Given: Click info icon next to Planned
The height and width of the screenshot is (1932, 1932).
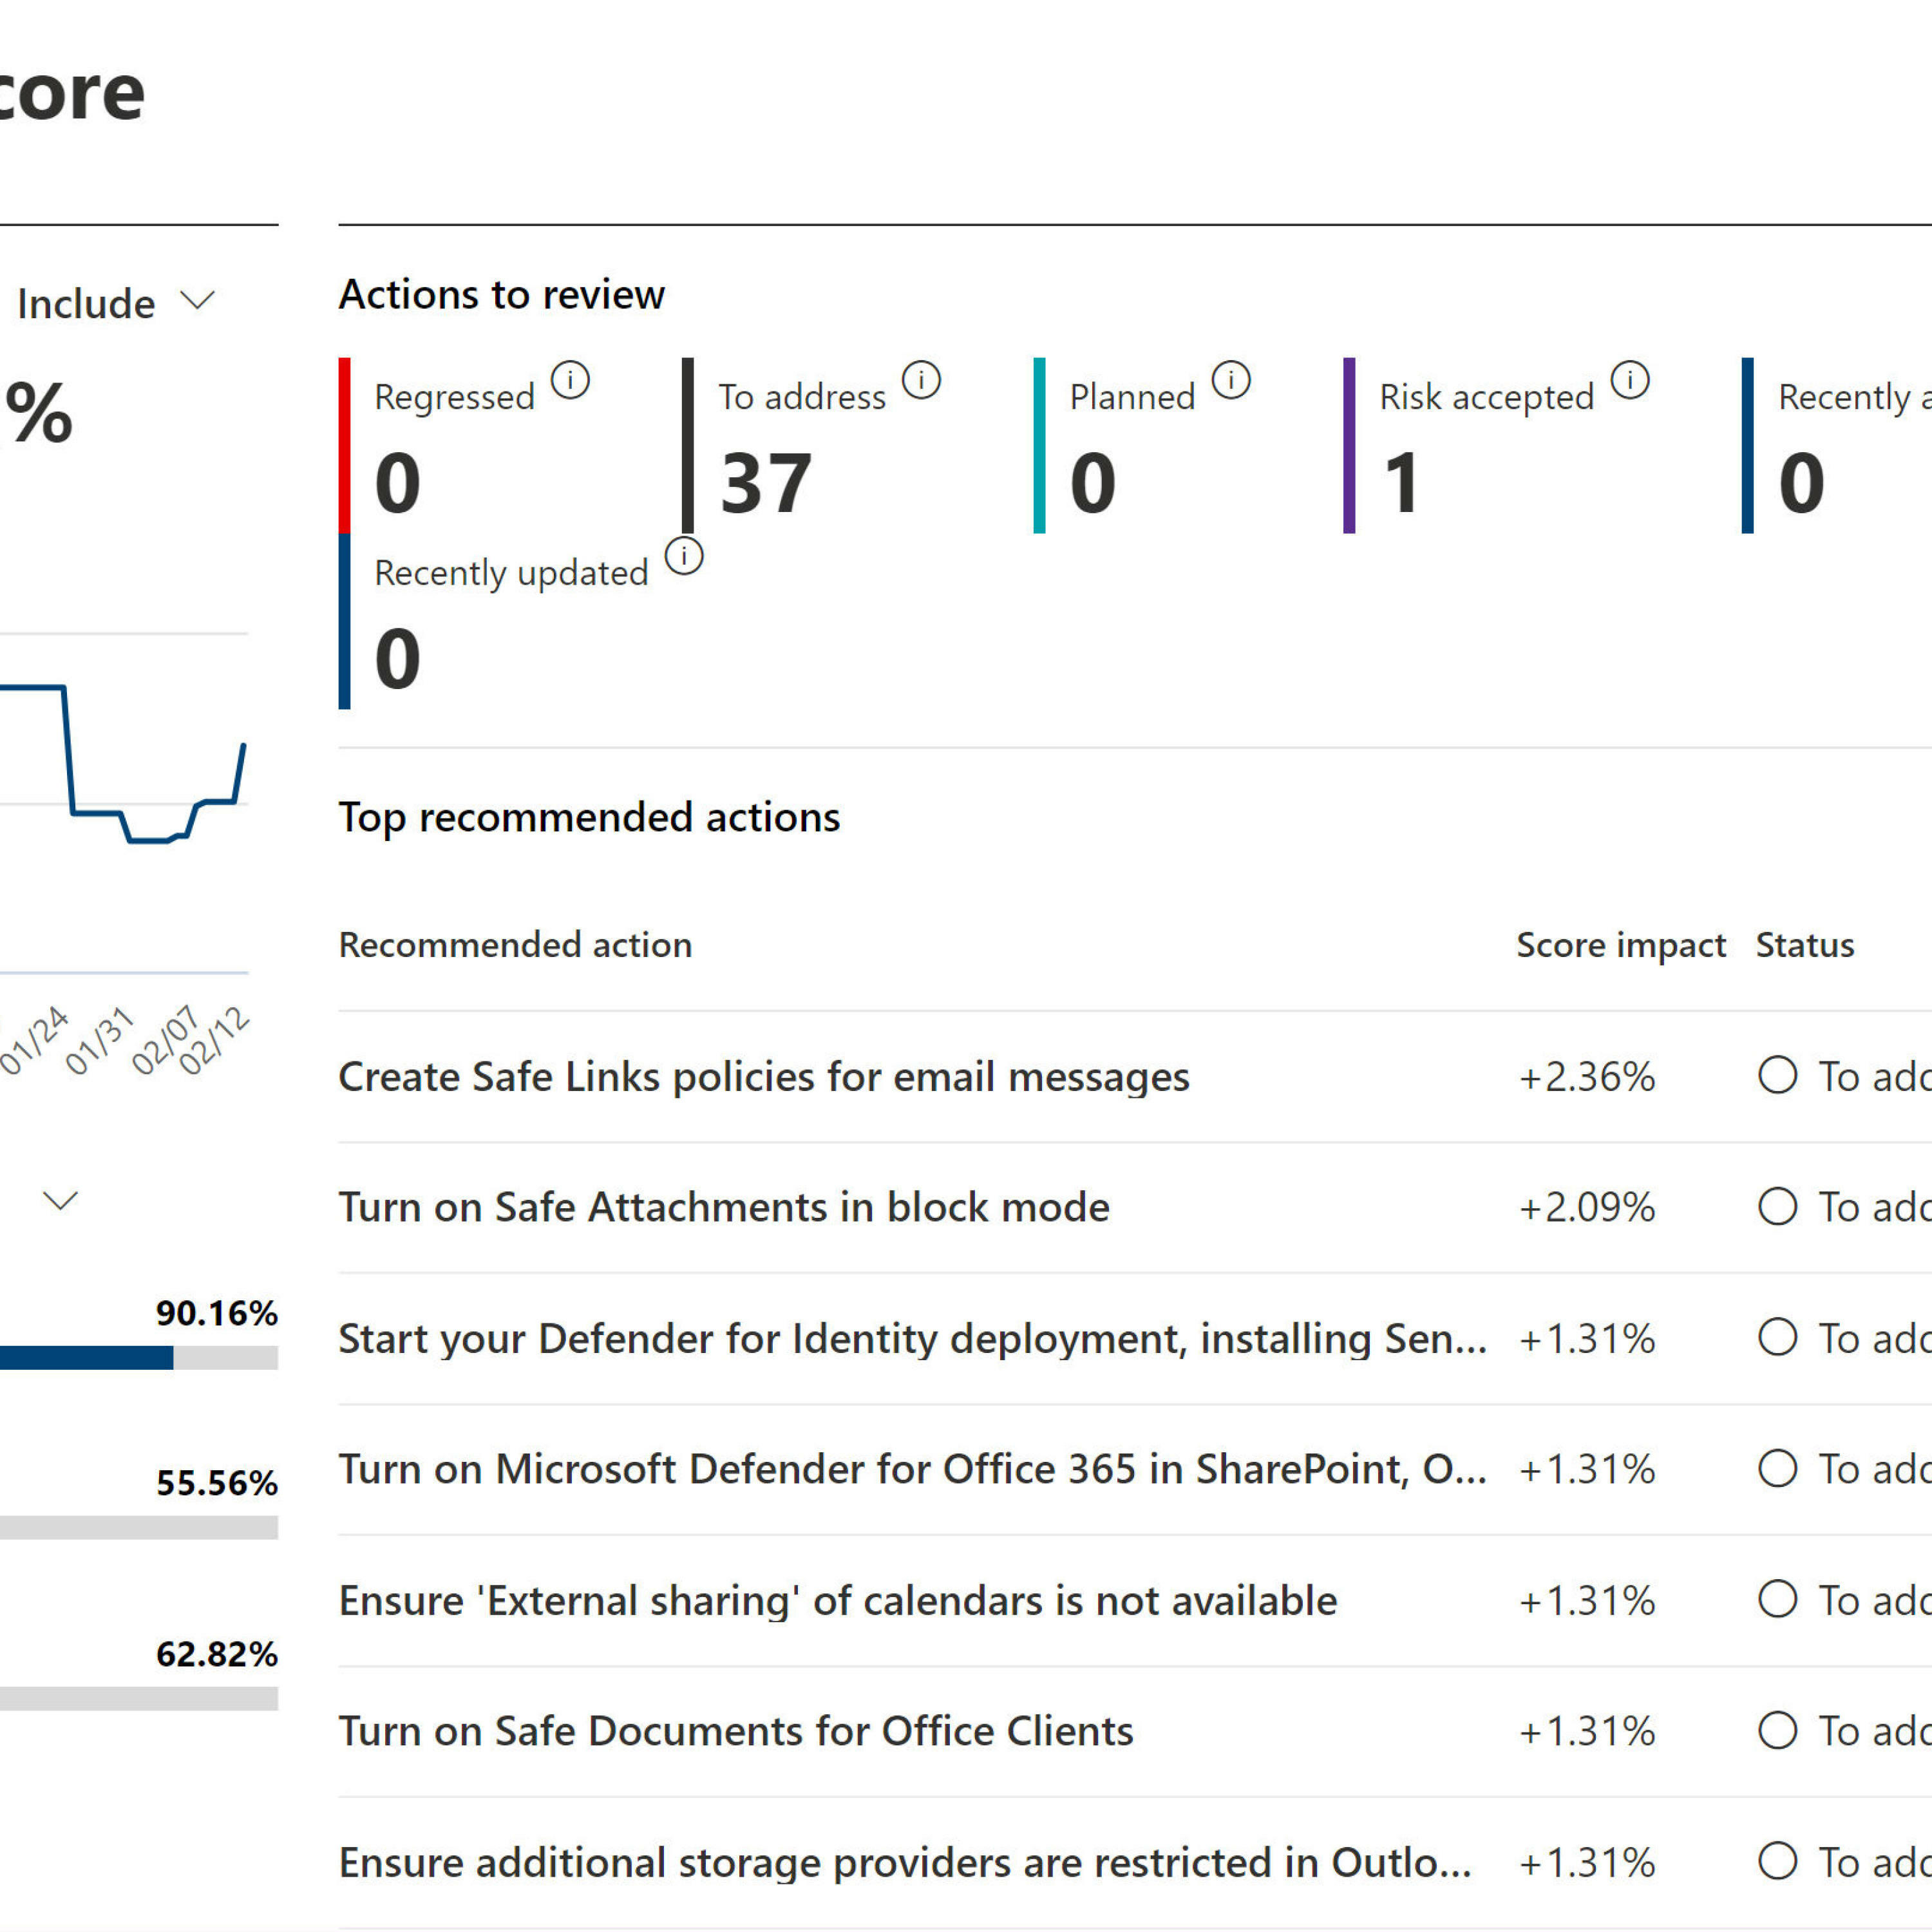Looking at the screenshot, I should (x=1231, y=380).
